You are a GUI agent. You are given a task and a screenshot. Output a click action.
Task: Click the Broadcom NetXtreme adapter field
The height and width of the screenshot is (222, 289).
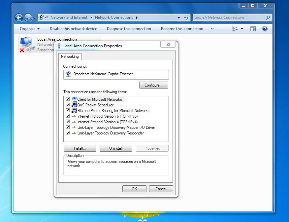[116, 75]
